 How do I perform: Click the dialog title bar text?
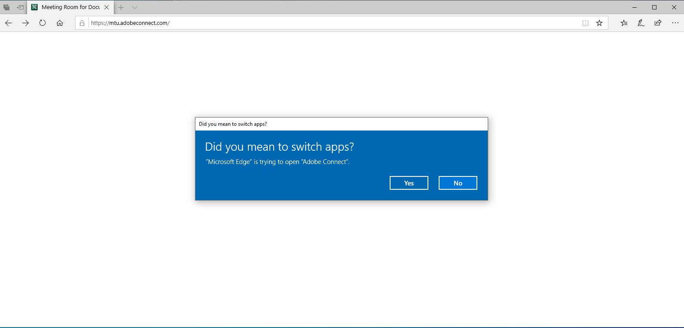tap(233, 124)
